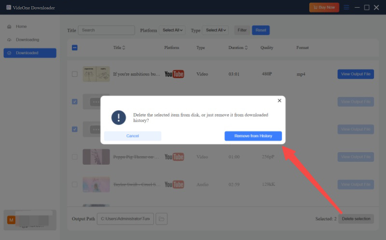This screenshot has height=240, width=386.
Task: Click the Buy Now button
Action: [324, 7]
